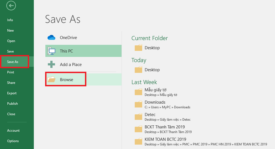Click the Downloads folder icon

138,104
